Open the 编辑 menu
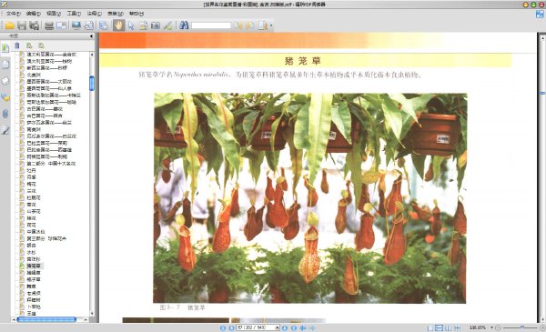Viewport: 546px width, 332px height. 34,14
